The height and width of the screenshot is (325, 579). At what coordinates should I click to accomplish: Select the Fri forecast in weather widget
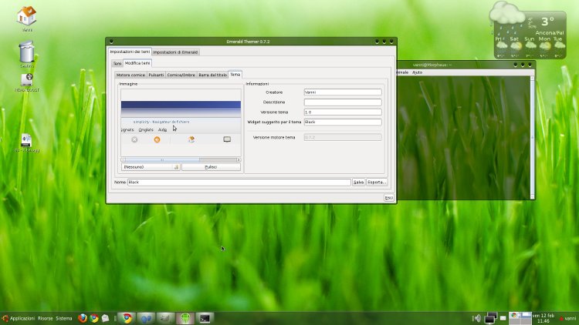[x=501, y=47]
